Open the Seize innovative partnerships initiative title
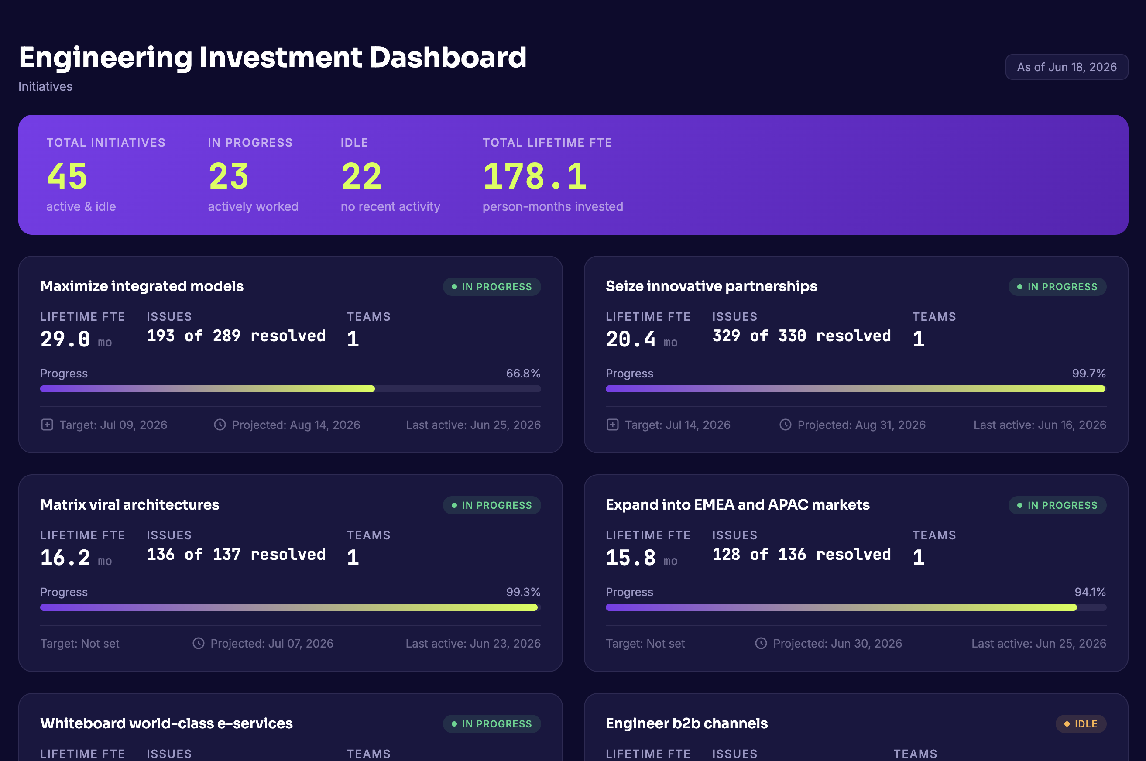 711,286
